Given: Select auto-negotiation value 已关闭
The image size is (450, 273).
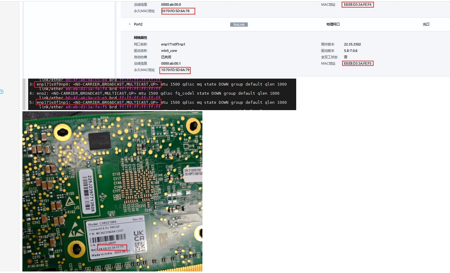Looking at the screenshot, I should tap(166, 57).
